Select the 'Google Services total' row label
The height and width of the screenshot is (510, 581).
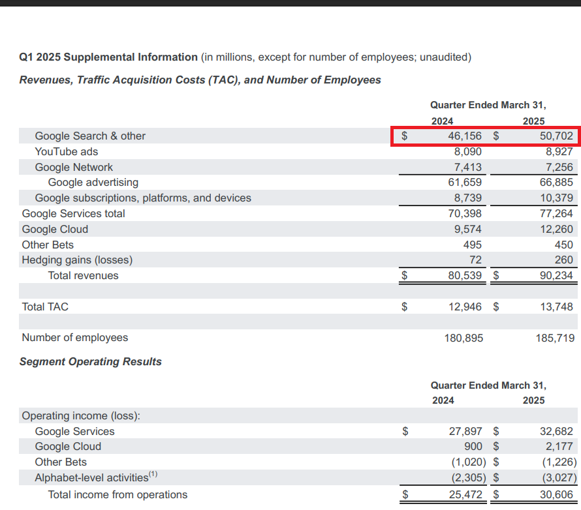point(73,213)
